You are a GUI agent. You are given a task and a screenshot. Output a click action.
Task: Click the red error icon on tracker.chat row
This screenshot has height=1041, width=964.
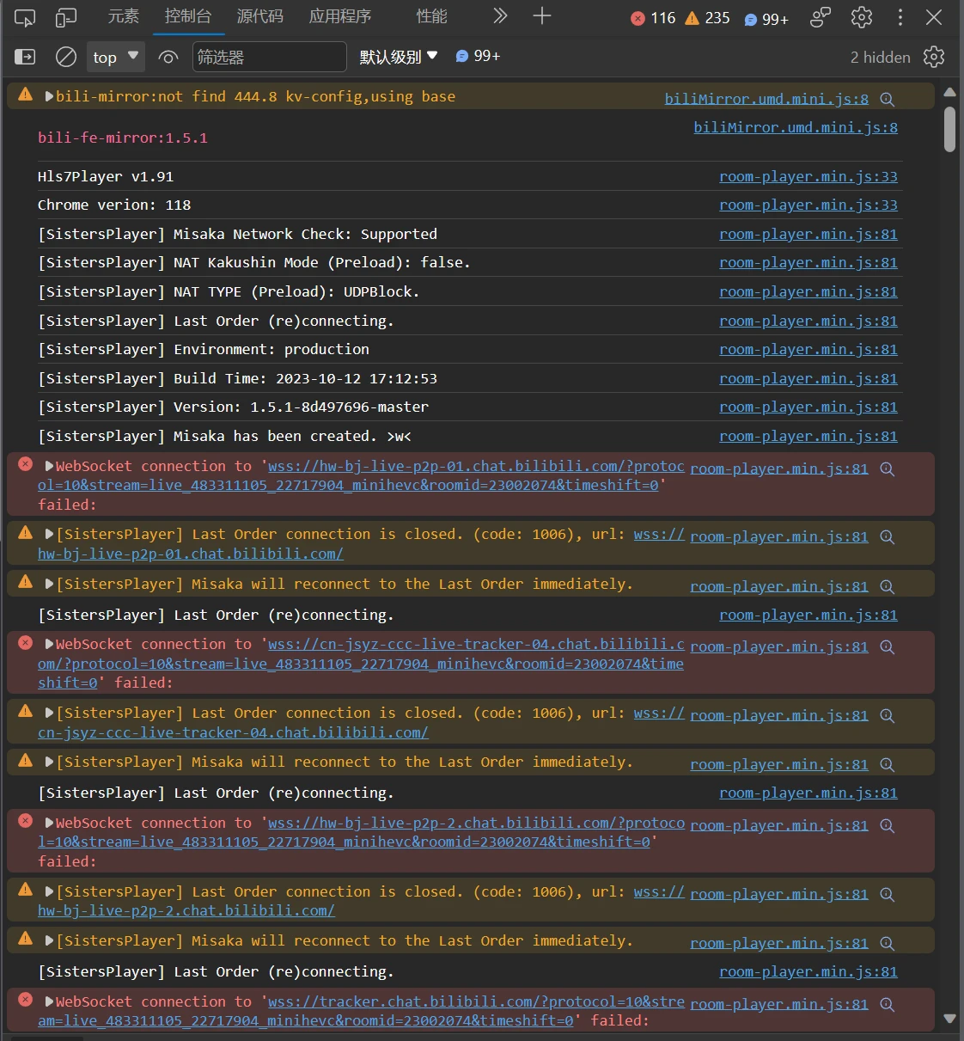(x=25, y=999)
